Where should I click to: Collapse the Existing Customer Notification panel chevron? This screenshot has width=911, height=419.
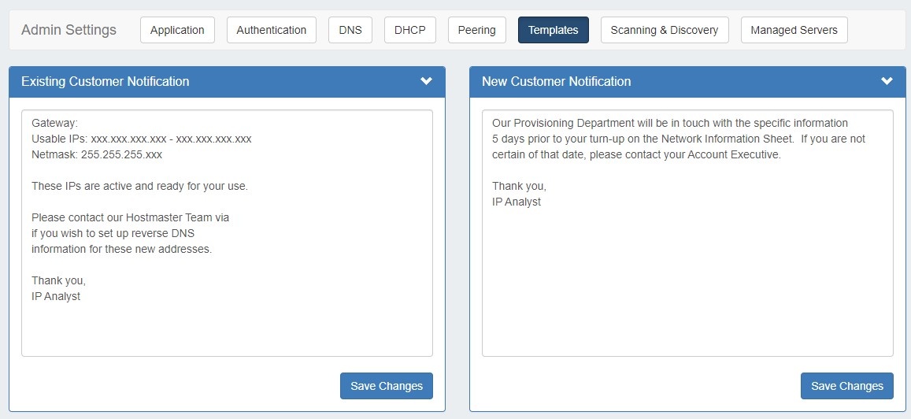click(x=426, y=81)
